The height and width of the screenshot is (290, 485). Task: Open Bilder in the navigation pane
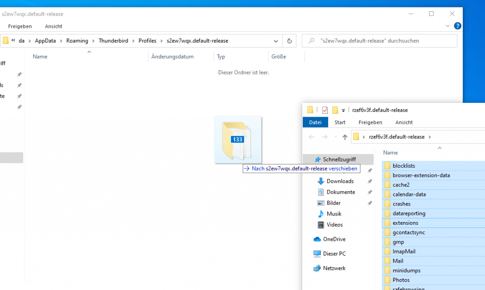(x=333, y=203)
